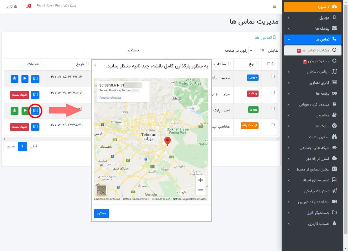
Task: Tick checkbox for the رد شده row
Action: [273, 92]
